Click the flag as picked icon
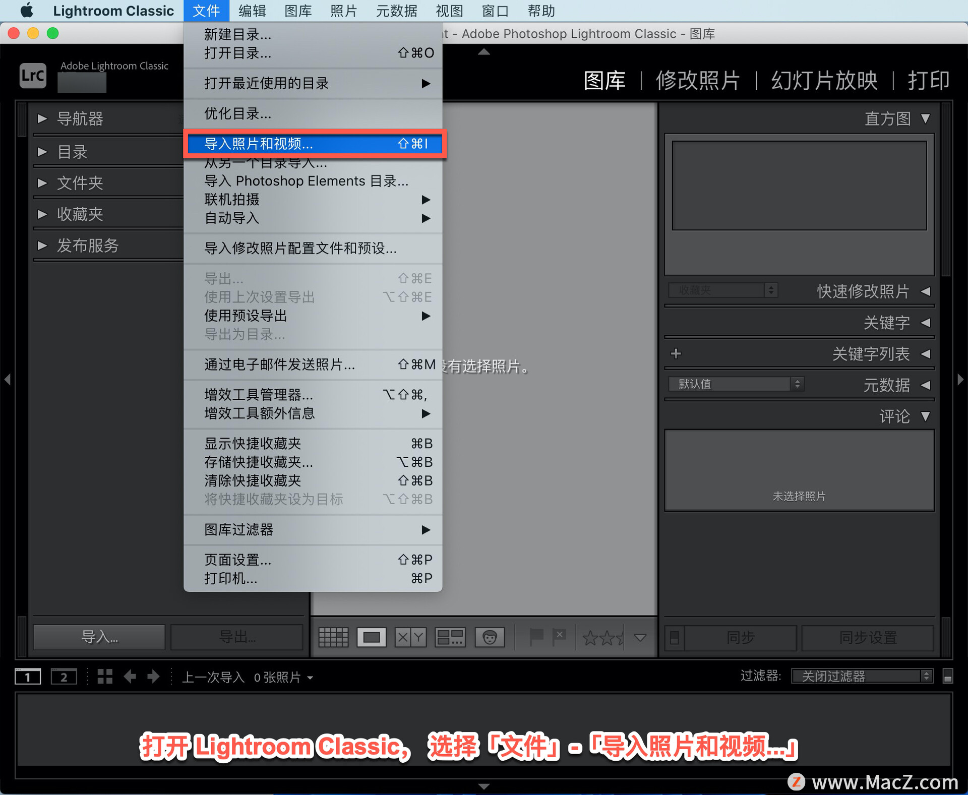The width and height of the screenshot is (968, 795). (536, 637)
